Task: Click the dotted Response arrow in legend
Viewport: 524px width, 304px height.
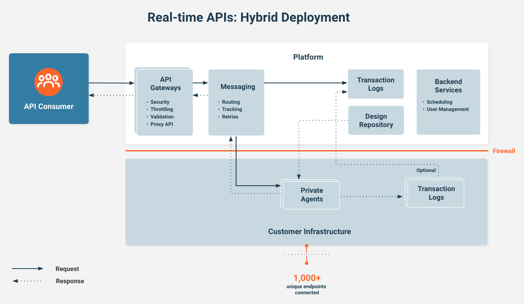Action: 27,281
